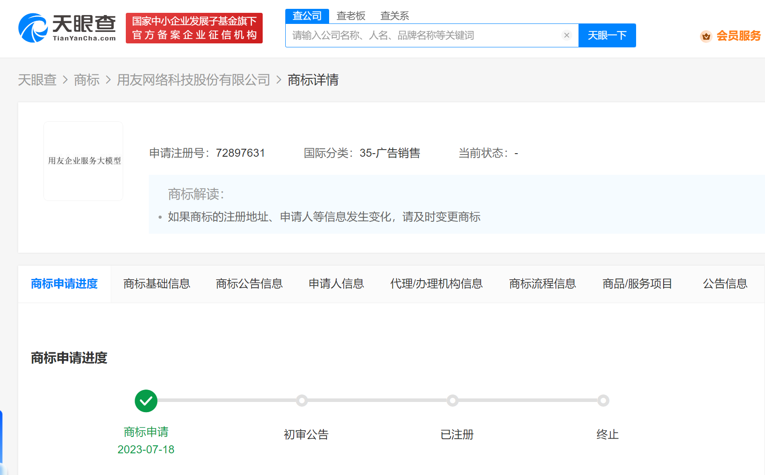Open 用友网络科技股份有限公司 breadcrumb link
The width and height of the screenshot is (765, 475).
coord(194,80)
